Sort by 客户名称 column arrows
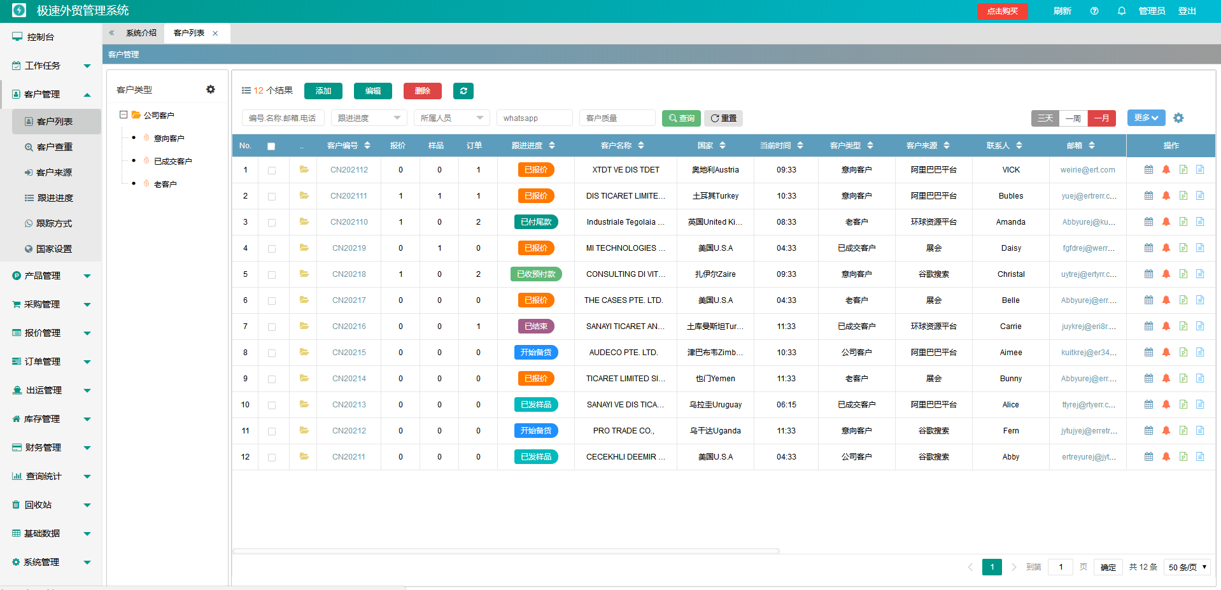 [641, 146]
